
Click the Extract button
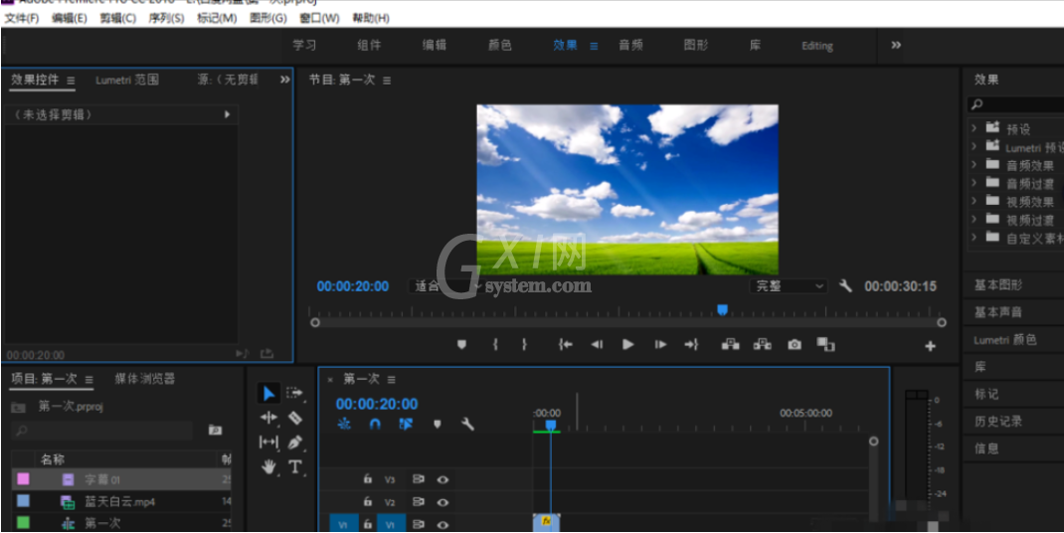[762, 344]
